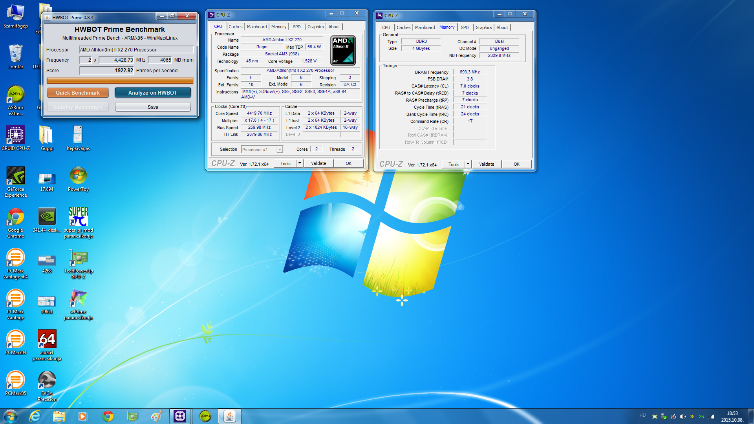
Task: Open 17.894 screenshot file icon
Action: (x=47, y=181)
